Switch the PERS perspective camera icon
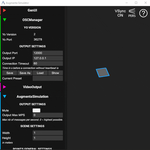 tap(132, 13)
